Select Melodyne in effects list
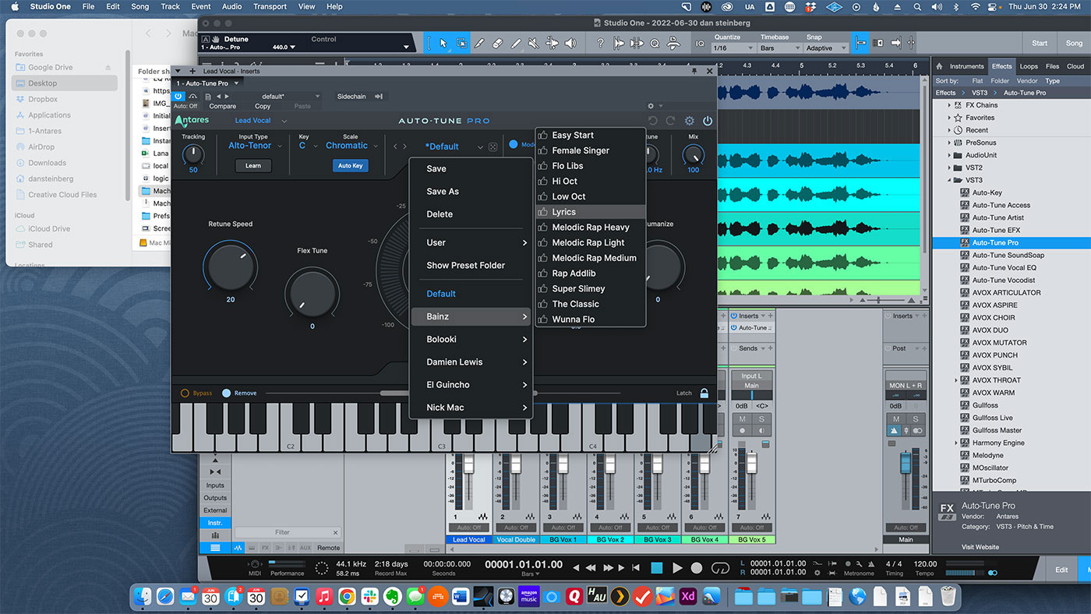Image resolution: width=1091 pixels, height=614 pixels. (987, 455)
